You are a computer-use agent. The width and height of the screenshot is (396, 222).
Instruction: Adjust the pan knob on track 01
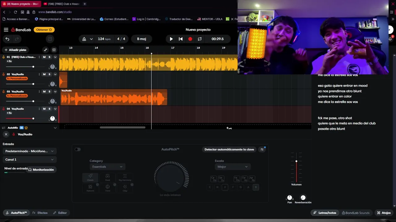[52, 67]
